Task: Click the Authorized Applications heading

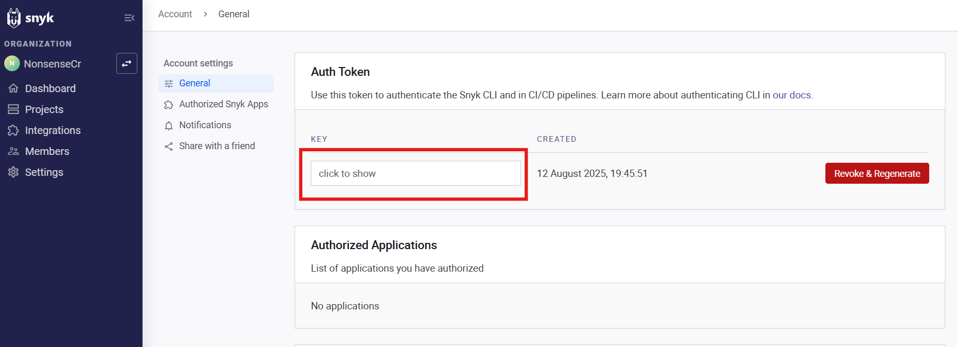Action: pos(374,245)
